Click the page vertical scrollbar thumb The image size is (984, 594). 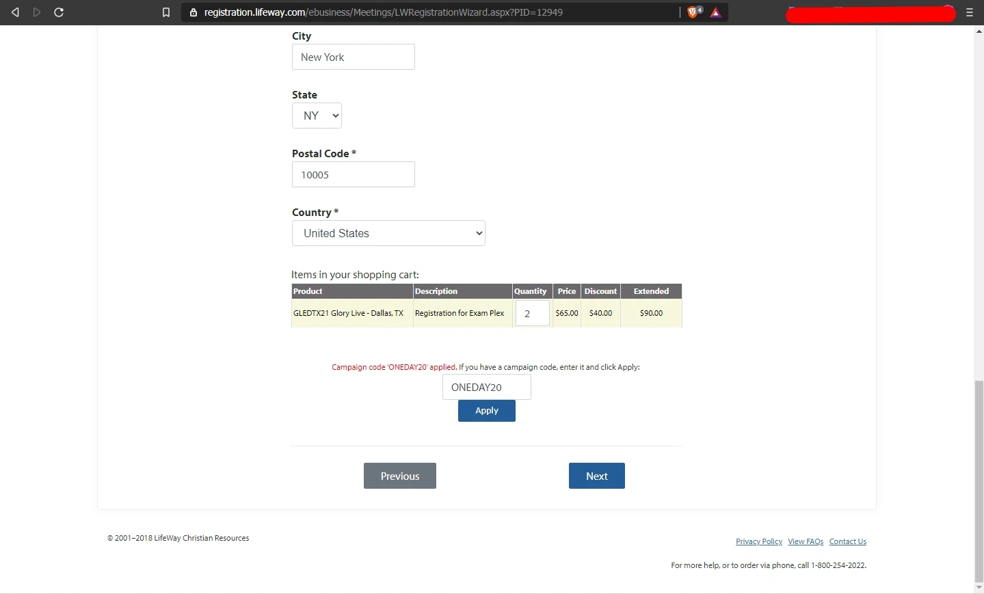coord(979,480)
